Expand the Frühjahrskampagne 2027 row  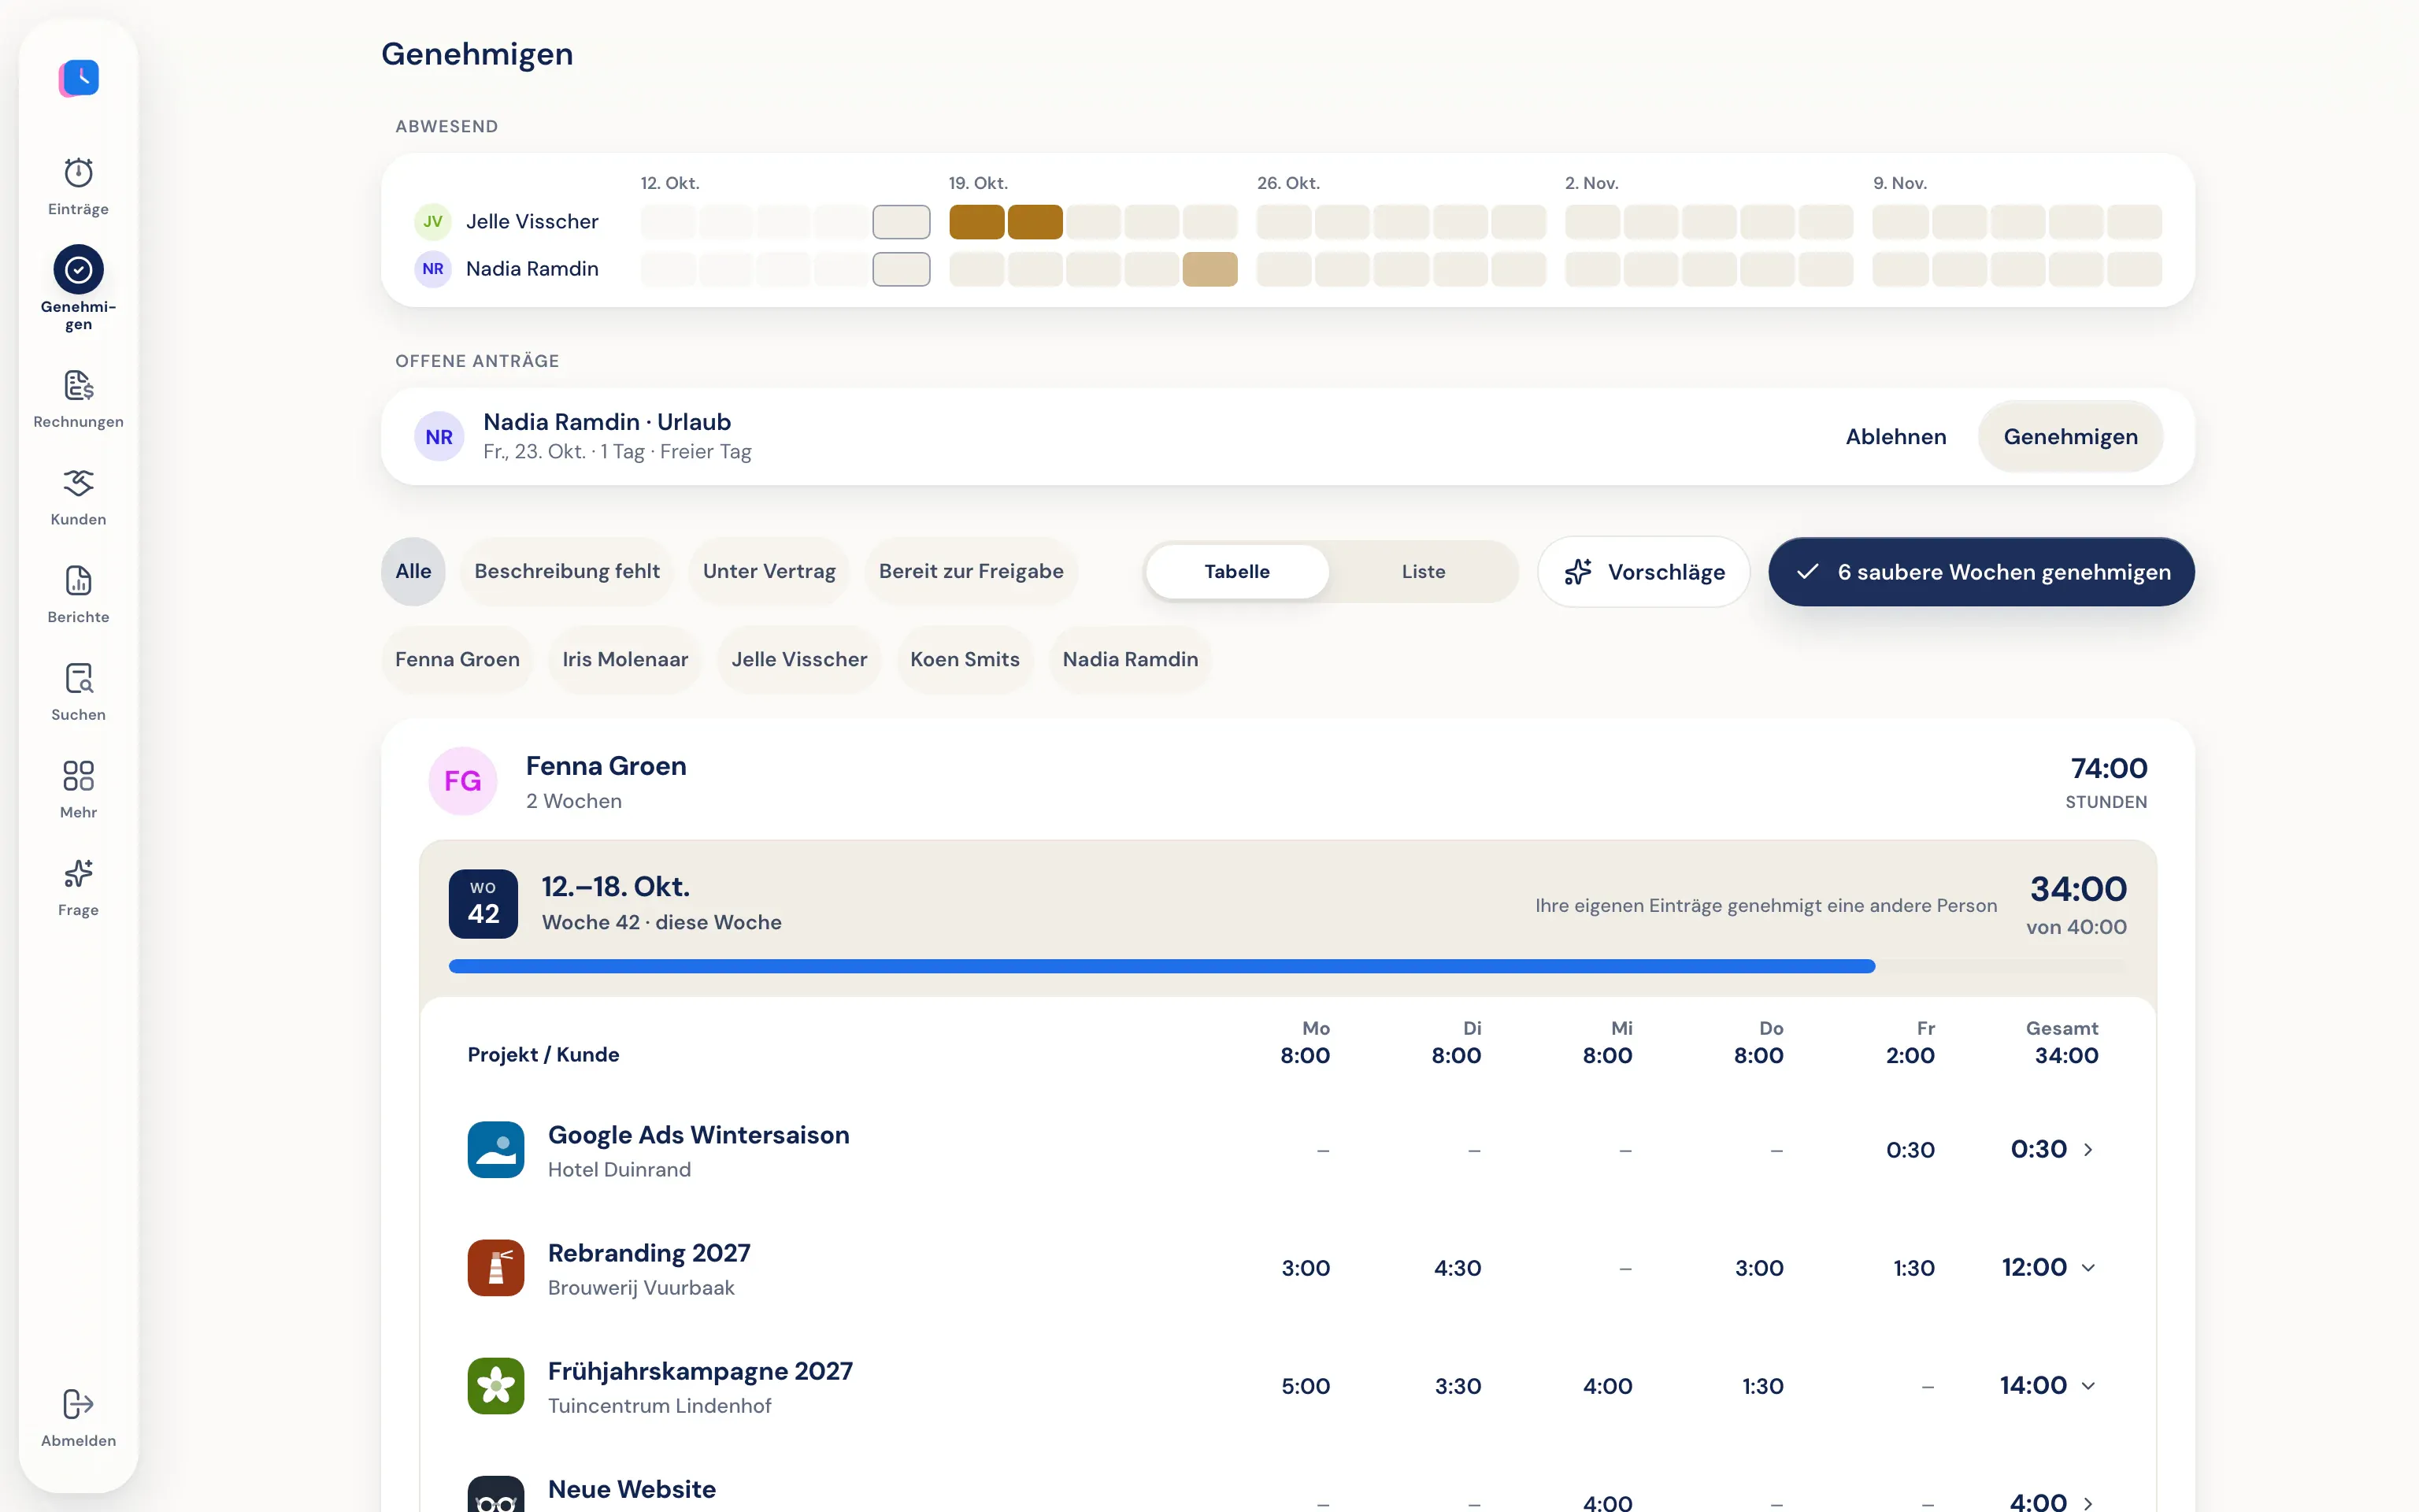pos(2088,1386)
